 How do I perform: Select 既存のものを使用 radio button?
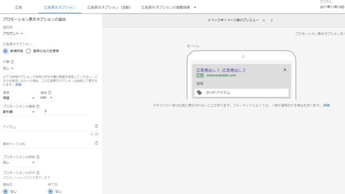pyautogui.click(x=28, y=51)
